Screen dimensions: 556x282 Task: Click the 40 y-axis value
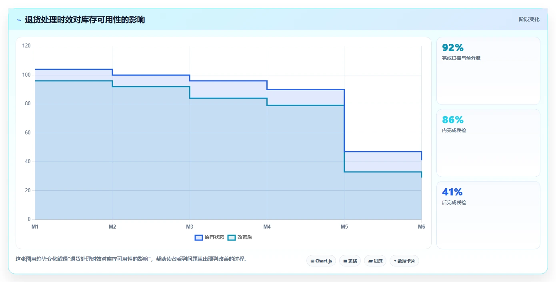click(x=28, y=162)
